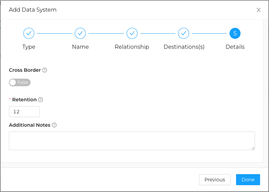Screen dimensions: 269x192
Task: Close the Add Data System dialog
Action: click(259, 10)
